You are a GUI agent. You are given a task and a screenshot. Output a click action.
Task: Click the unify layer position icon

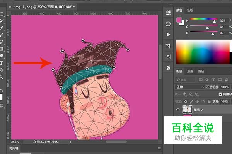pyautogui.click(x=185, y=94)
